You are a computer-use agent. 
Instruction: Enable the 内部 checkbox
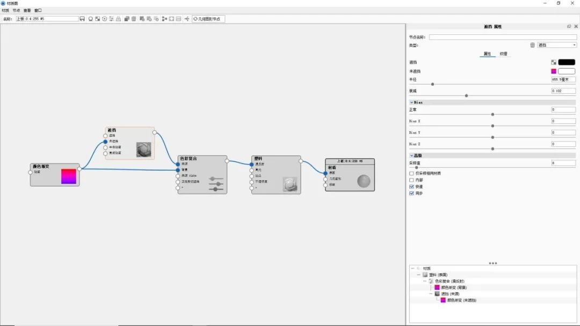tap(412, 180)
